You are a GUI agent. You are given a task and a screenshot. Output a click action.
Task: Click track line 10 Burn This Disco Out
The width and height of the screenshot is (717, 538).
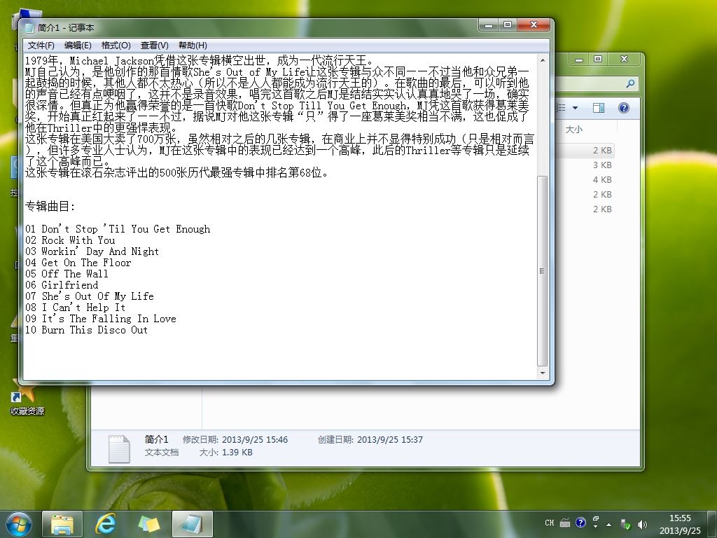(x=86, y=330)
